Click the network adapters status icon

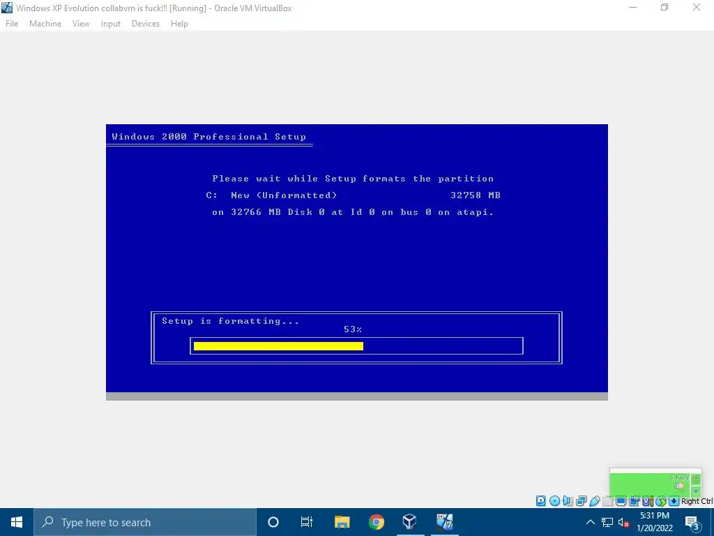point(581,501)
